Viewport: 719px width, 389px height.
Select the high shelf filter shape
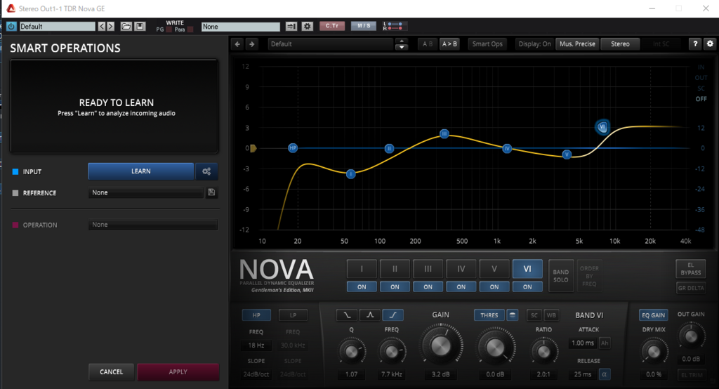coord(393,315)
